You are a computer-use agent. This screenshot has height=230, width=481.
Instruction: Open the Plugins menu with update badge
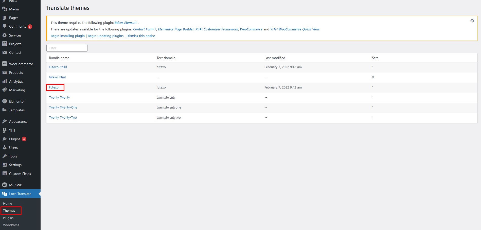[15, 139]
